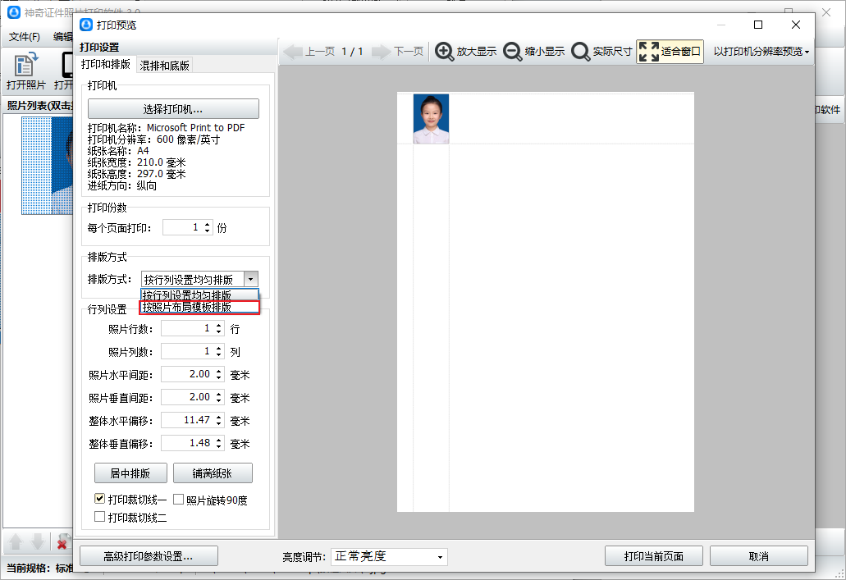Viewport: 846px width, 580px height.
Task: Increase the photo rows stepper value
Action: [219, 326]
